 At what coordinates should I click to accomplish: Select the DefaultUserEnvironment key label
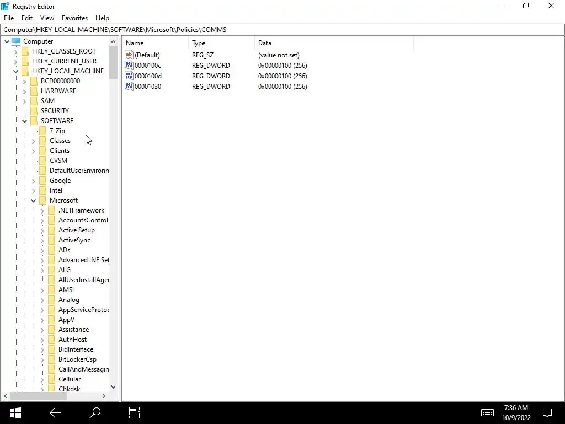click(x=79, y=171)
